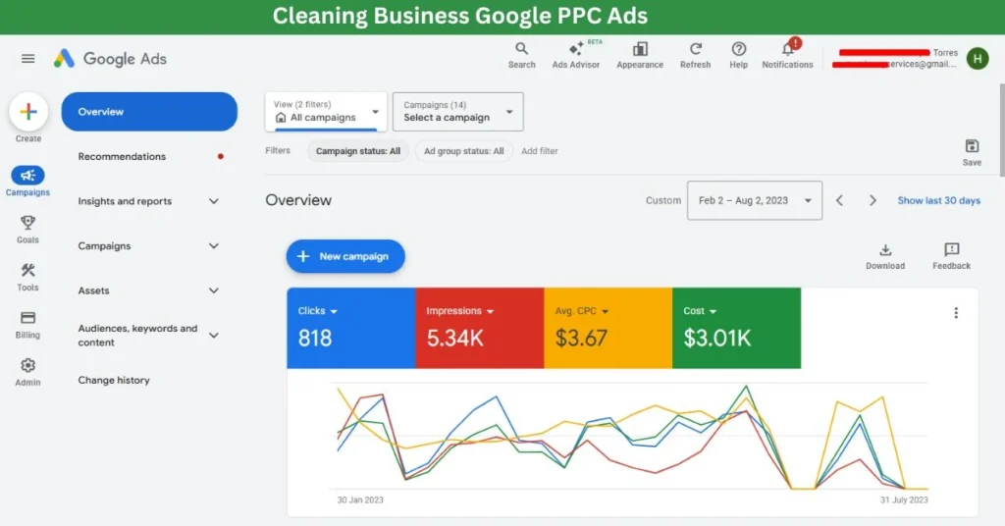The image size is (1005, 526).
Task: Click the $3.67 average CPC value
Action: pos(581,338)
